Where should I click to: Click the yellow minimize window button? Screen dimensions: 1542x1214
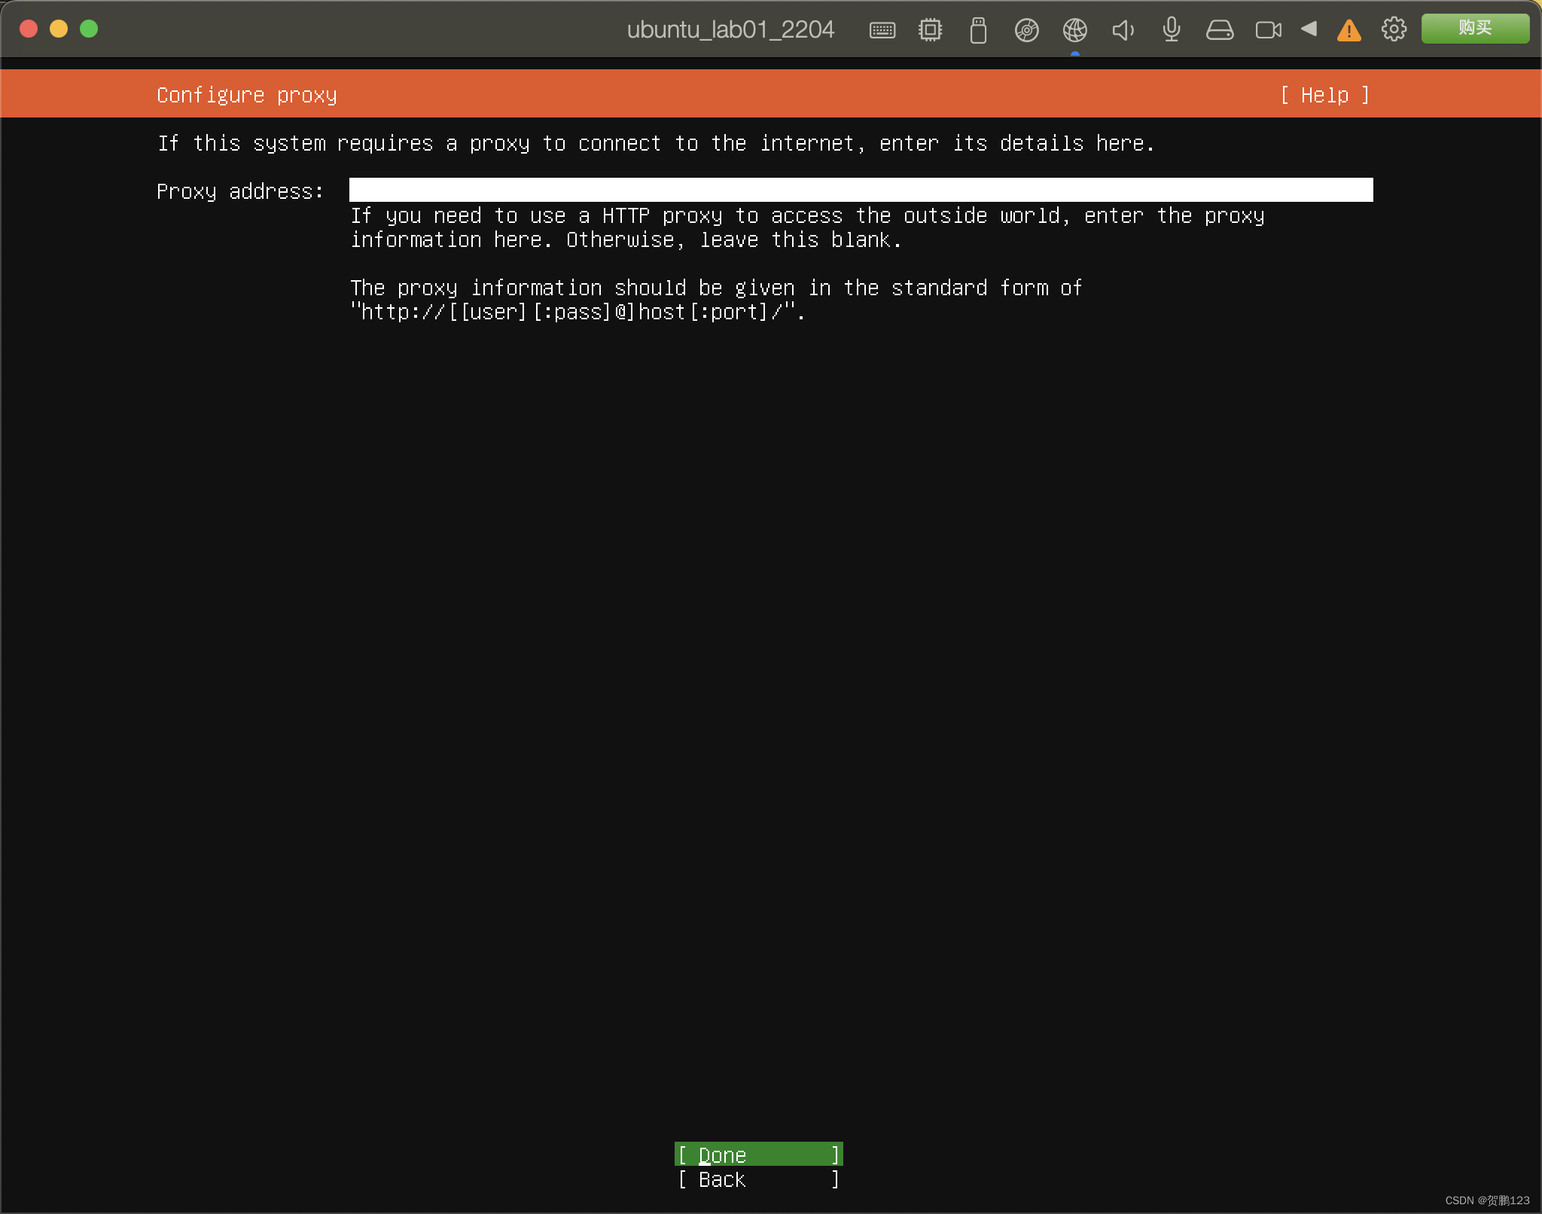point(59,29)
